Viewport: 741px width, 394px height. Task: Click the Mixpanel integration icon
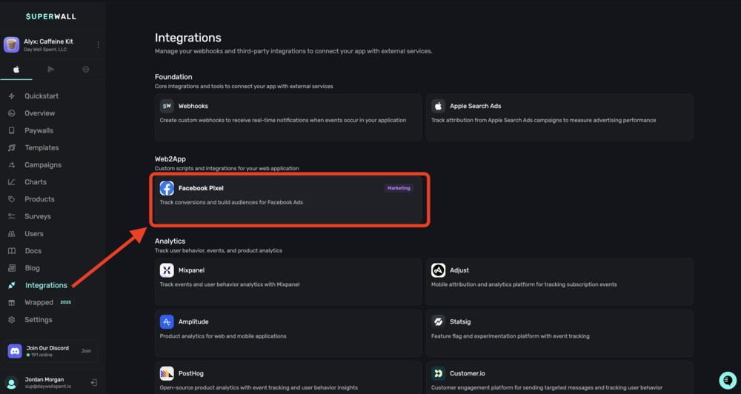(x=167, y=270)
